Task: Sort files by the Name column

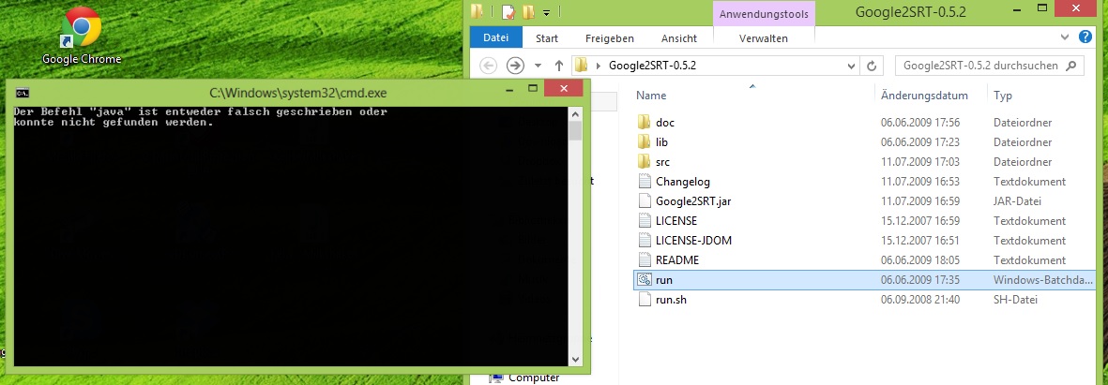Action: pos(651,96)
